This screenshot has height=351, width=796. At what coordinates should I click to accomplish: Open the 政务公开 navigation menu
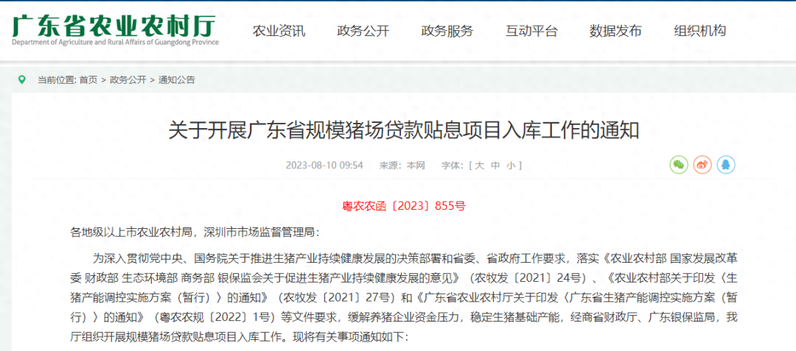click(363, 31)
